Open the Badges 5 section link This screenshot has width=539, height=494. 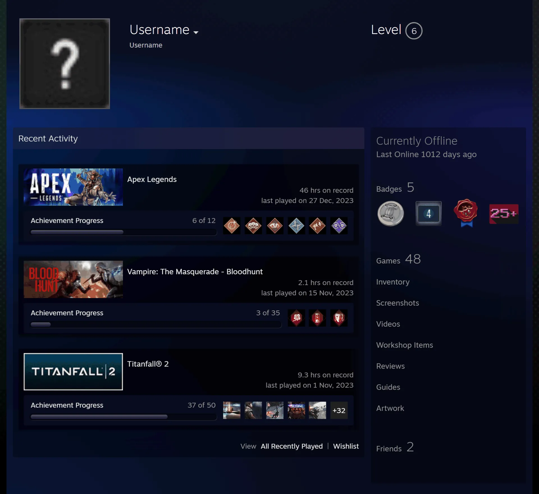395,187
